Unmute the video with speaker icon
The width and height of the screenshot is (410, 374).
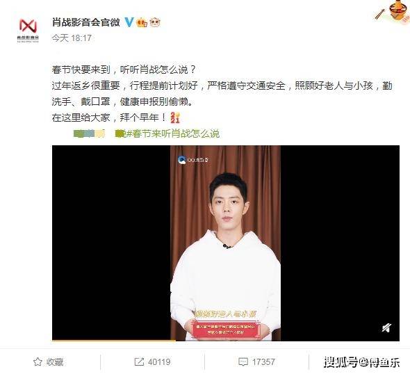[386, 327]
